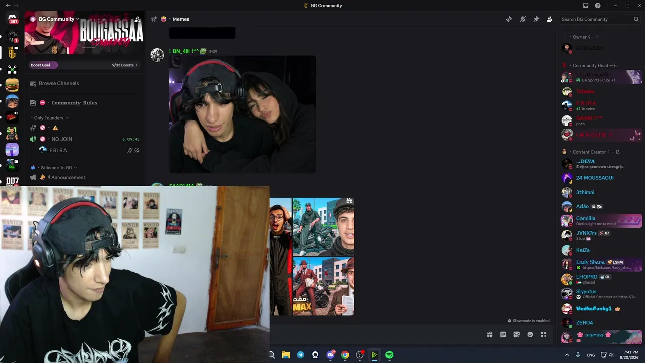
Task: Open ...DEVA member profile
Action: pos(602,164)
